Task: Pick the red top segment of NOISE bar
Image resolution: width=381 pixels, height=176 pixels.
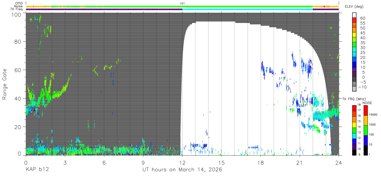Action: pyautogui.click(x=366, y=110)
